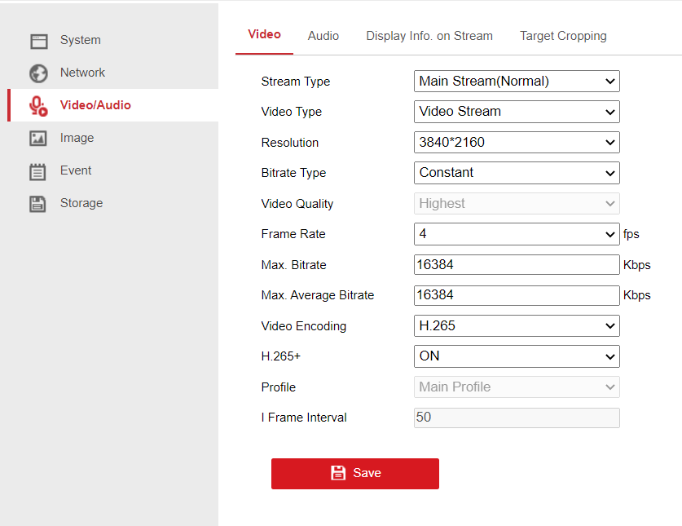This screenshot has height=526, width=682.
Task: Click the Network globe icon
Action: click(x=38, y=73)
